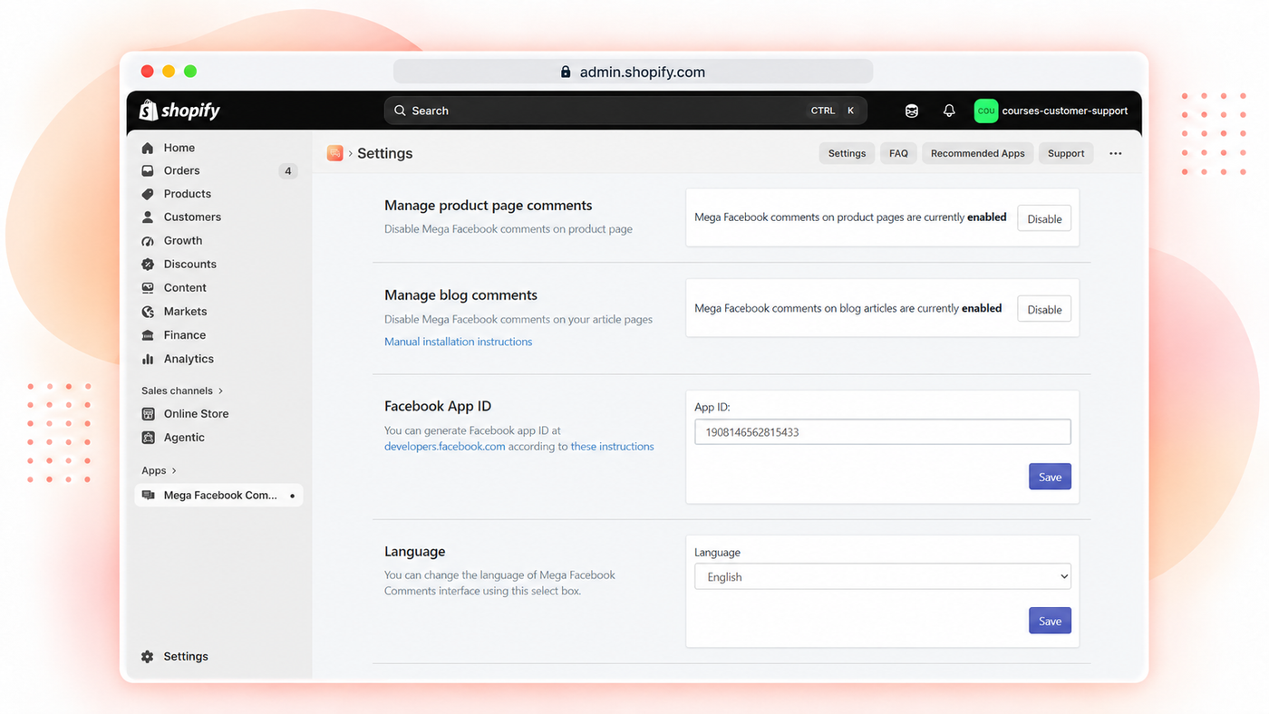
Task: Click the Orders inbox icon
Action: (148, 170)
